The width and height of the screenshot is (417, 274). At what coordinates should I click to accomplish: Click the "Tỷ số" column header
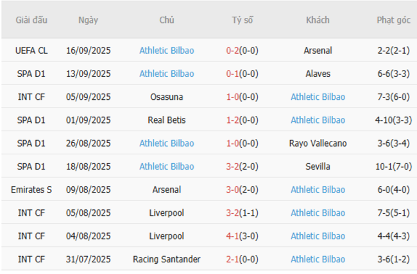[x=243, y=20]
